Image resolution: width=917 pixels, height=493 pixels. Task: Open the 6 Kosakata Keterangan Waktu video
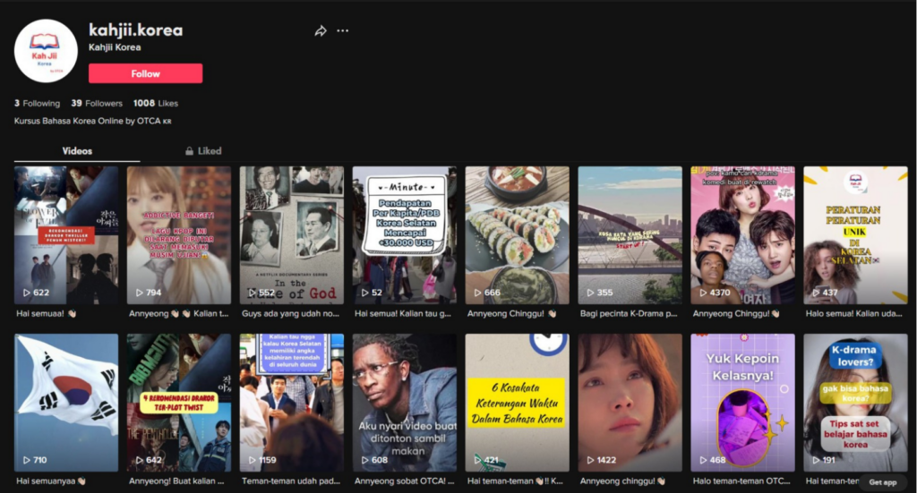518,403
